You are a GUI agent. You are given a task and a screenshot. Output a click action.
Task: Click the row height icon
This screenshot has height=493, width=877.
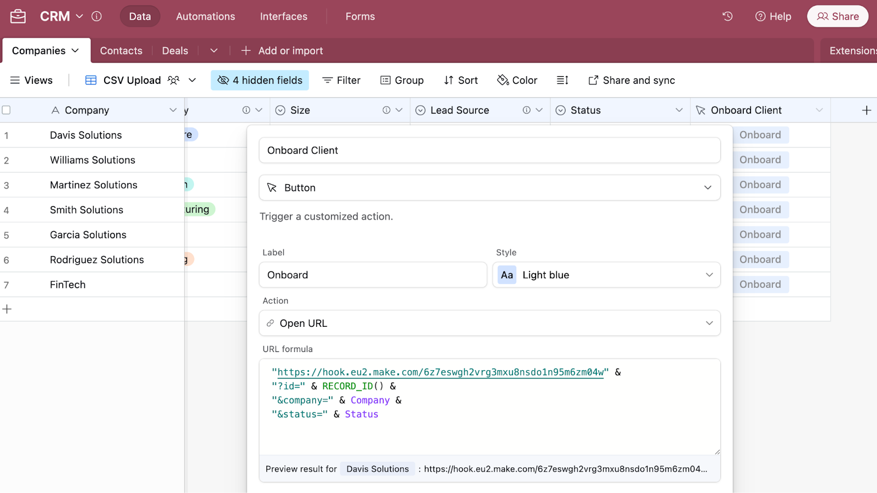[x=562, y=80]
